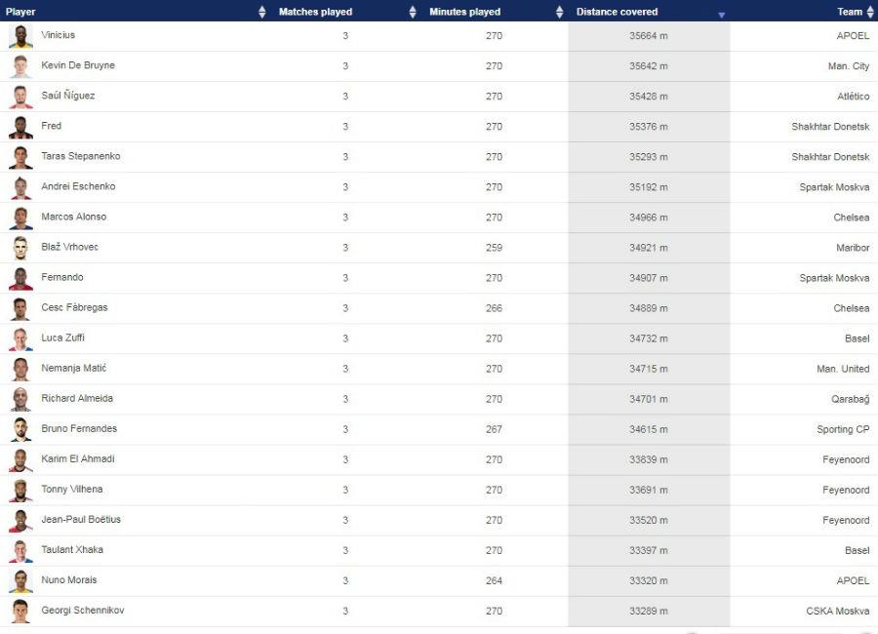Image resolution: width=878 pixels, height=634 pixels.
Task: Click the 33289 m distance value
Action: pos(649,611)
